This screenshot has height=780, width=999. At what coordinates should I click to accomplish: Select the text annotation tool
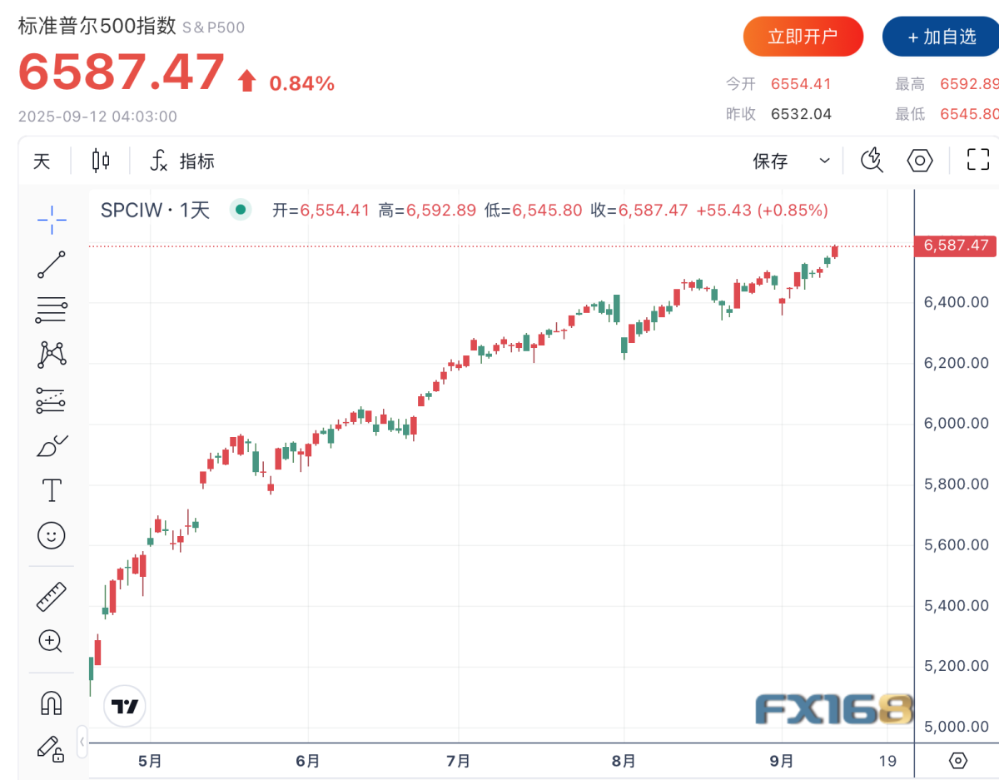(x=51, y=489)
